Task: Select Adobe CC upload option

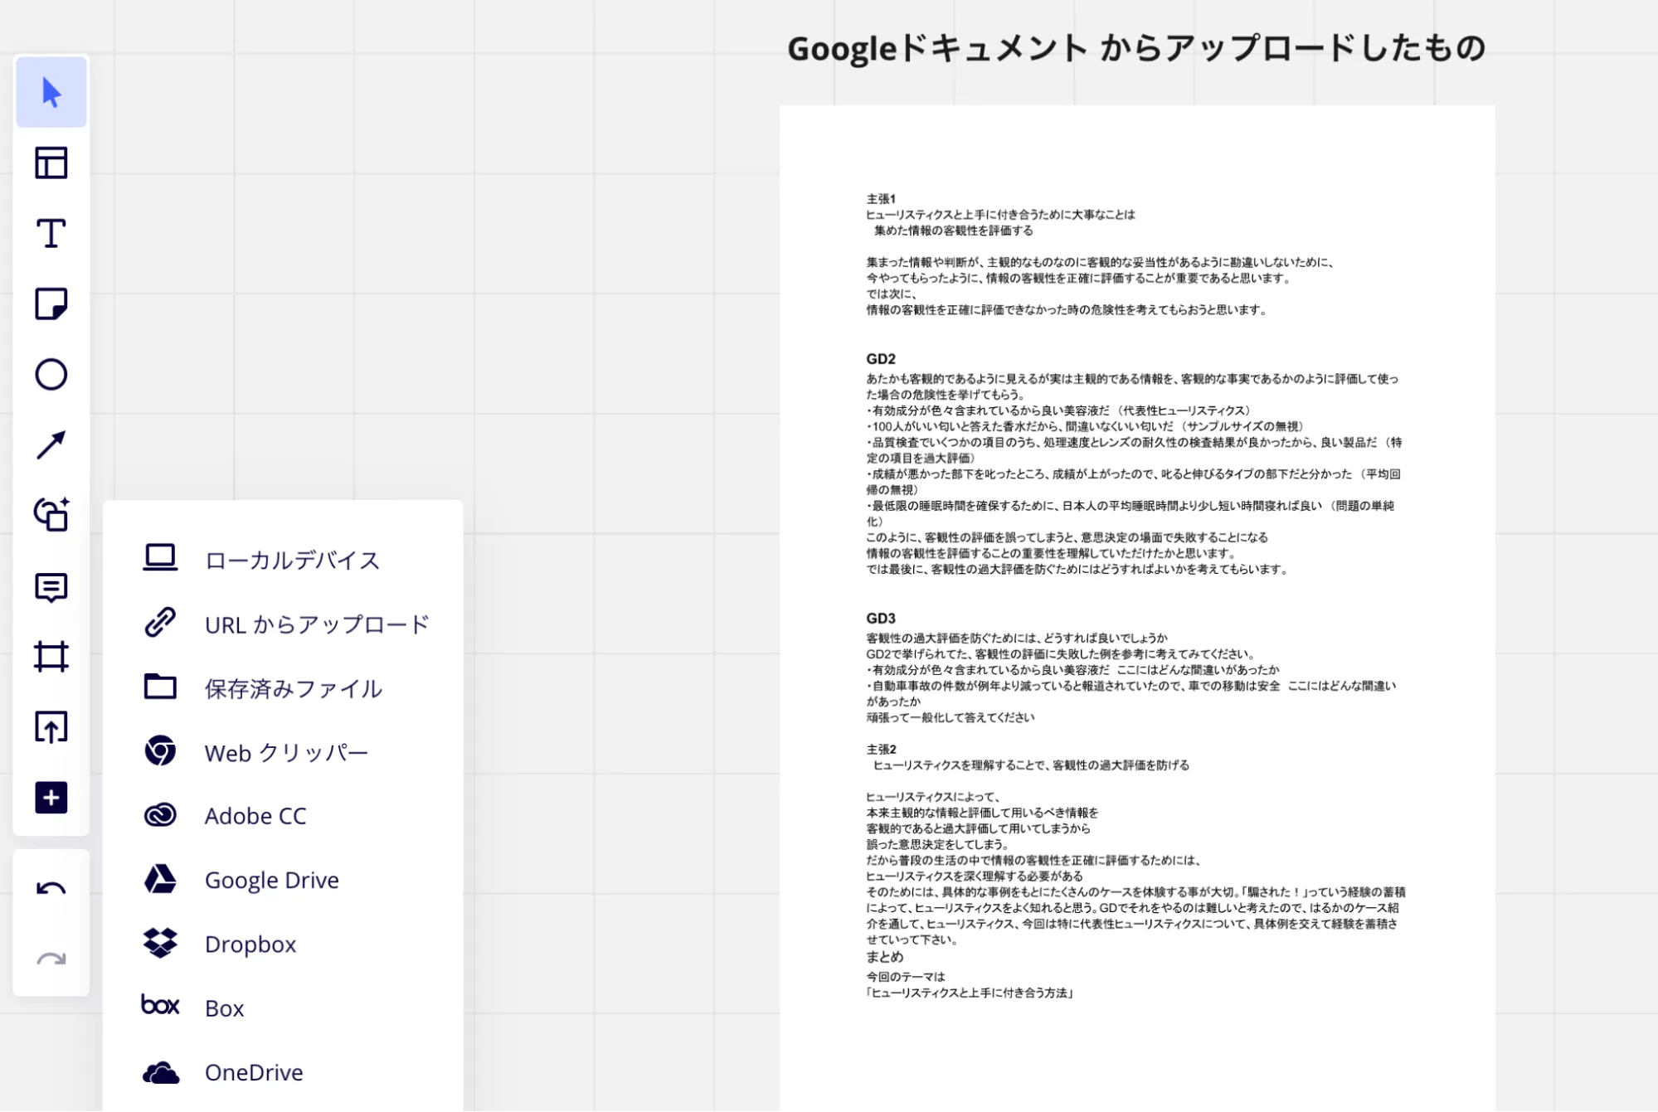Action: click(283, 816)
